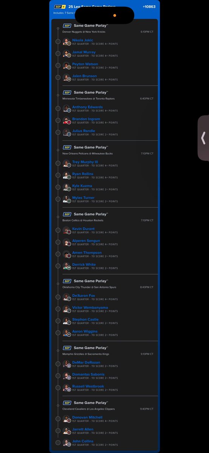Open Amen Thompson player avatar
The height and width of the screenshot is (453, 209).
(x=67, y=254)
